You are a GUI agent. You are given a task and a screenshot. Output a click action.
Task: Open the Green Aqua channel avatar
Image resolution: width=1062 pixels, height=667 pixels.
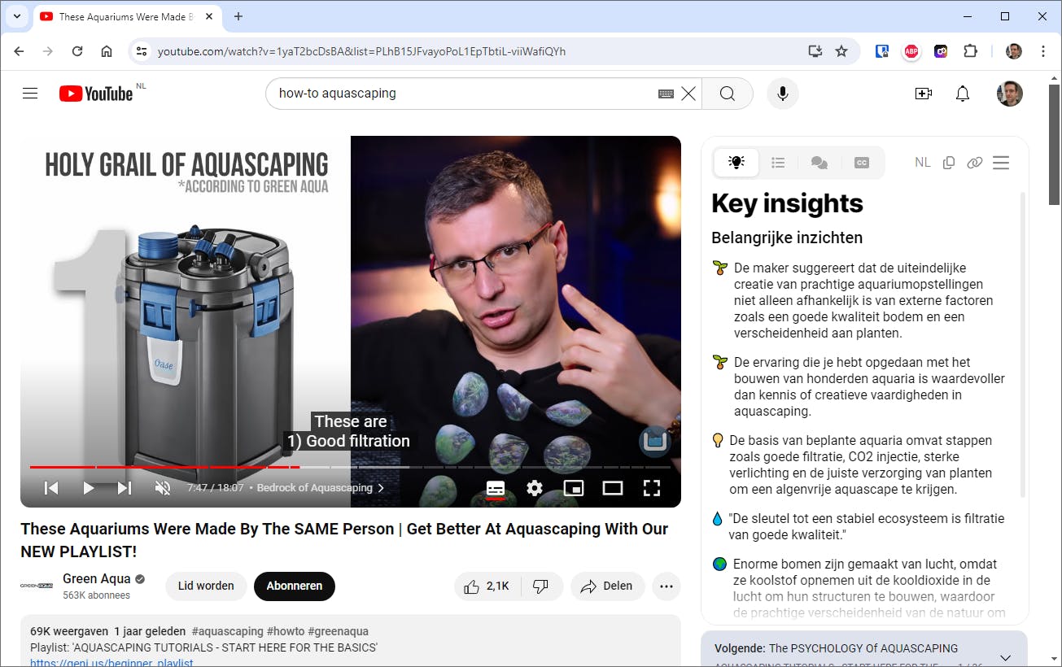tap(37, 586)
